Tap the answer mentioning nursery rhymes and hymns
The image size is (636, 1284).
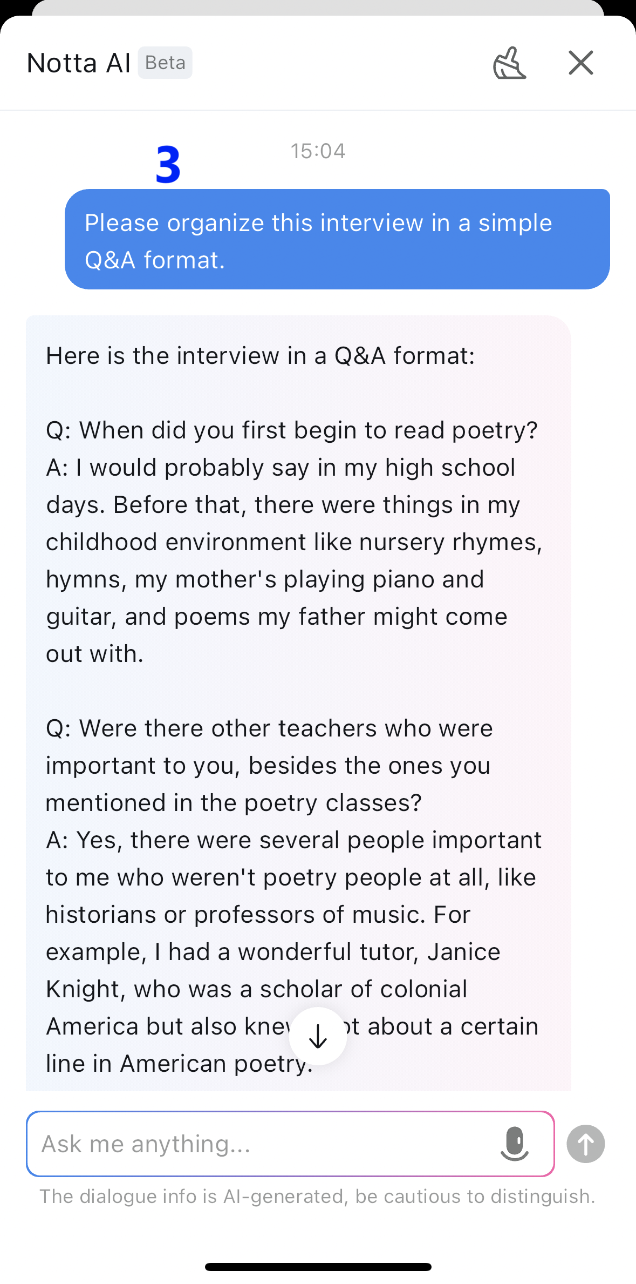click(294, 560)
